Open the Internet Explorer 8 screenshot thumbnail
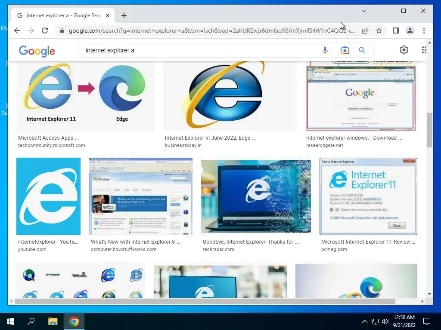The width and height of the screenshot is (441, 330). tap(141, 196)
